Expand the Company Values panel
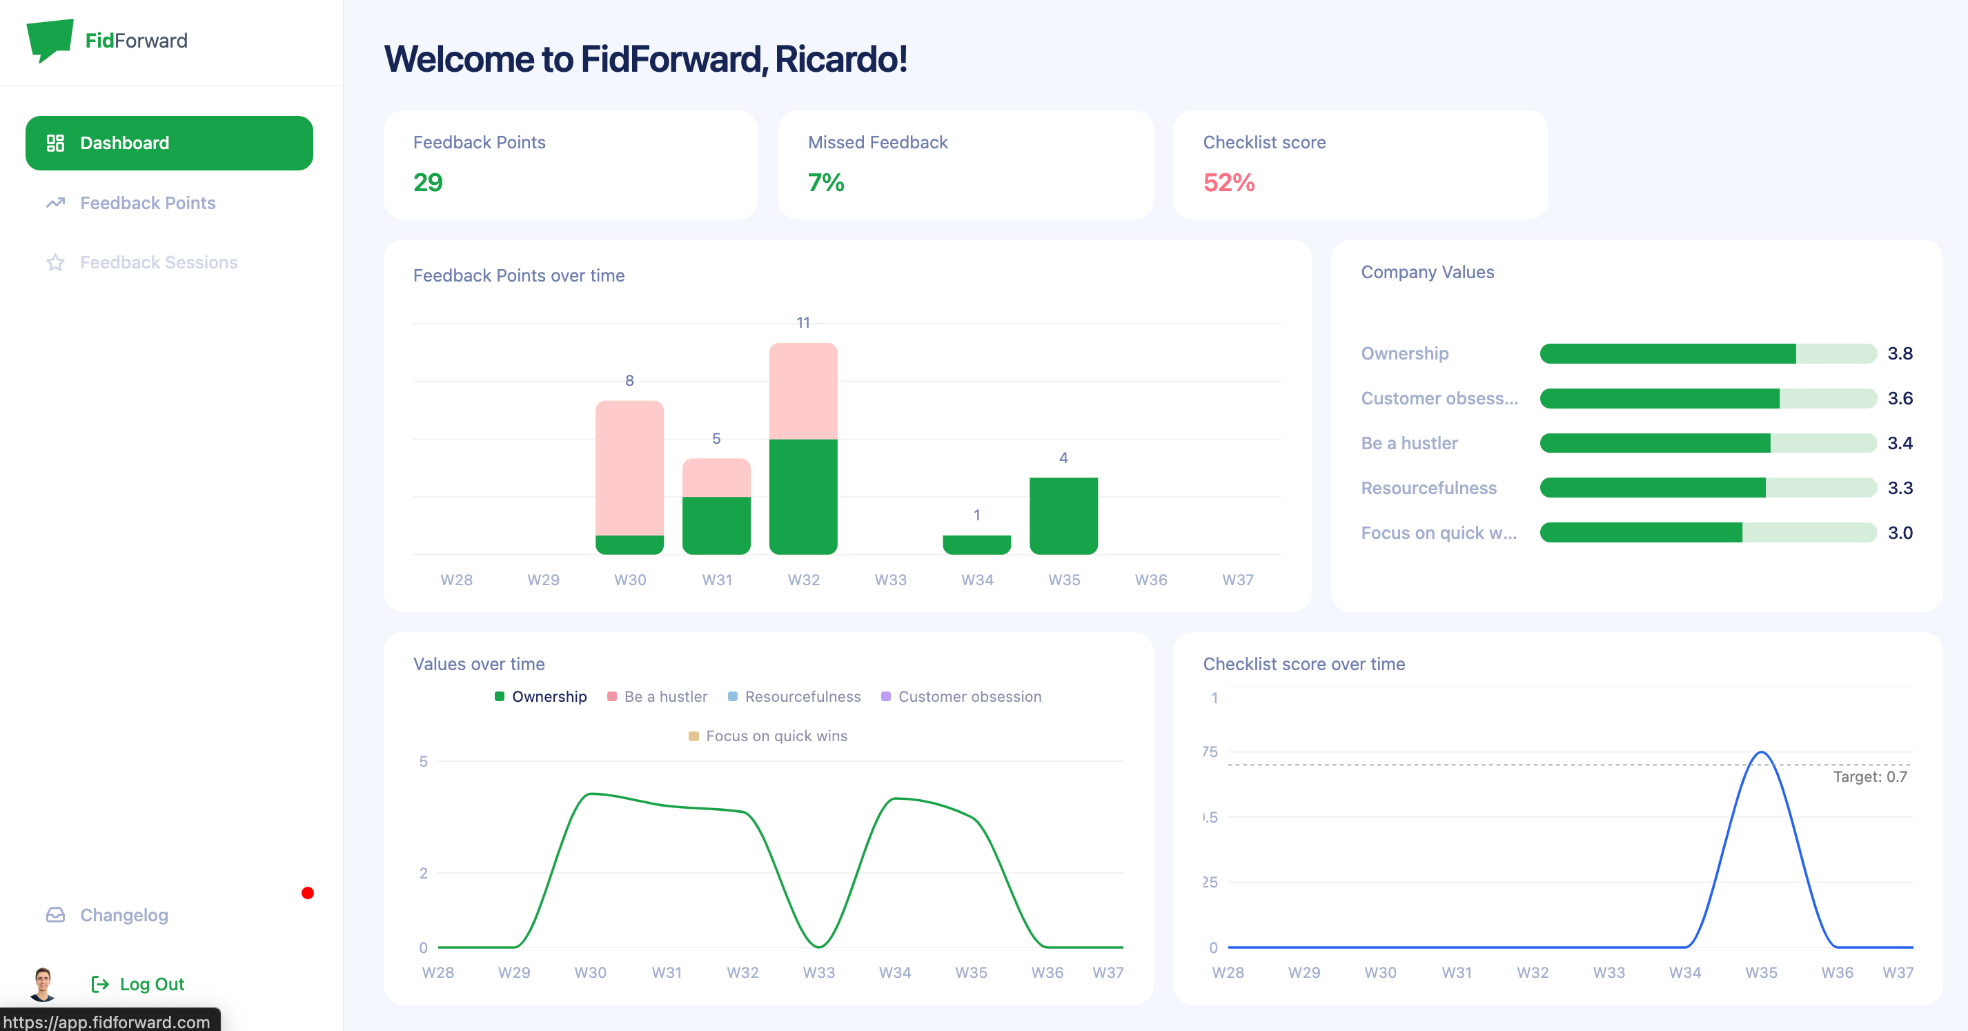The height and width of the screenshot is (1031, 1968). coord(1428,272)
